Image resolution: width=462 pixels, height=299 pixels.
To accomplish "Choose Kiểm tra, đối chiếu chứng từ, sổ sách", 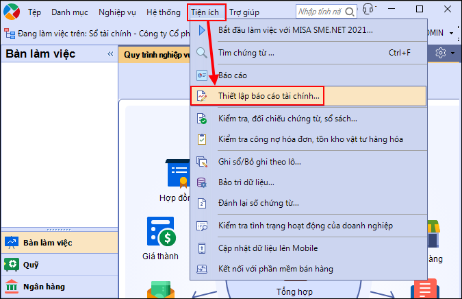I will 287,118.
